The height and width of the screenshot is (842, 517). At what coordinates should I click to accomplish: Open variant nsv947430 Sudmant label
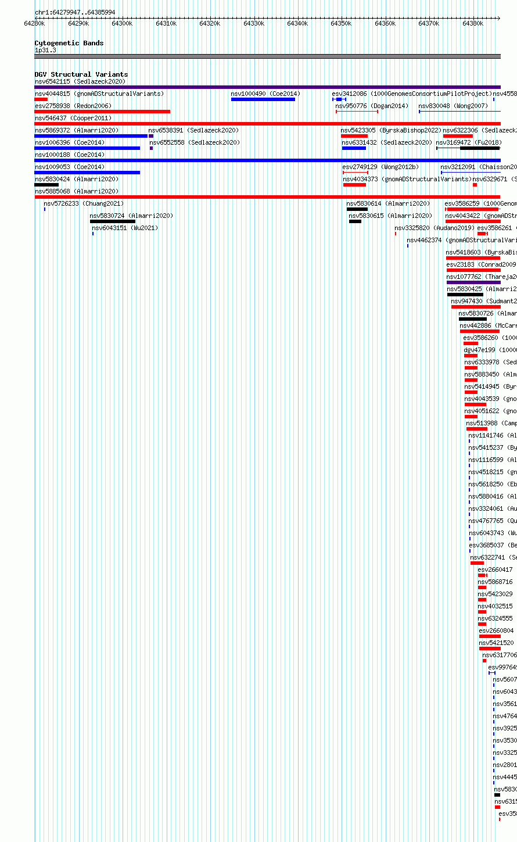[483, 301]
